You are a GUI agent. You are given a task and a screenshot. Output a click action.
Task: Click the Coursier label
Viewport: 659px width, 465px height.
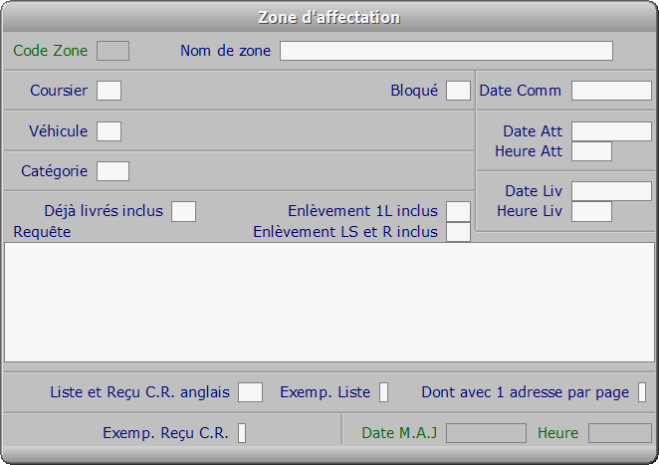coord(59,91)
